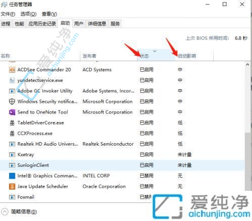Viewport: 252px width, 221px height.
Task: Select Send to OneNote Tool name
Action: click(x=43, y=112)
